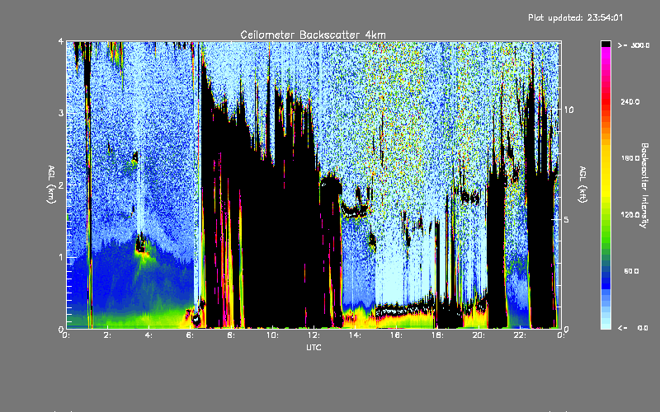The height and width of the screenshot is (412, 660).
Task: Select the '240.0' colorbar value
Action: pos(630,101)
